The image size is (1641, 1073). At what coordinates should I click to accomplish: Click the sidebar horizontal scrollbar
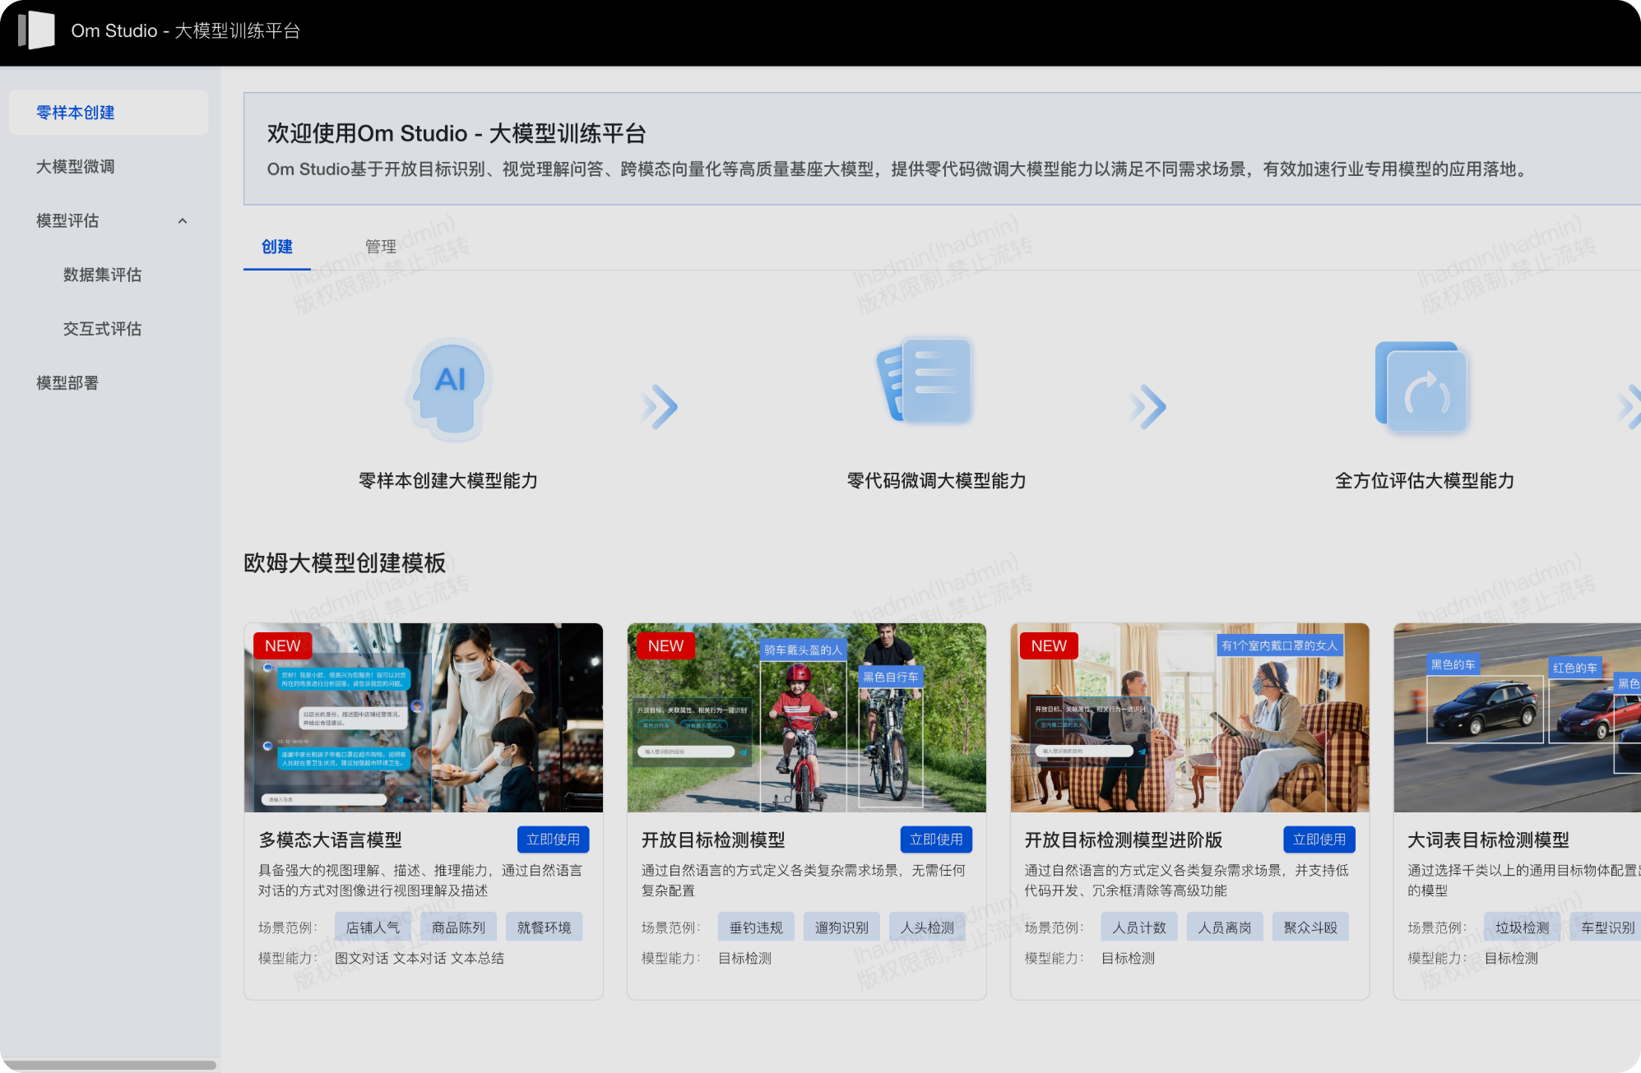point(109,1065)
